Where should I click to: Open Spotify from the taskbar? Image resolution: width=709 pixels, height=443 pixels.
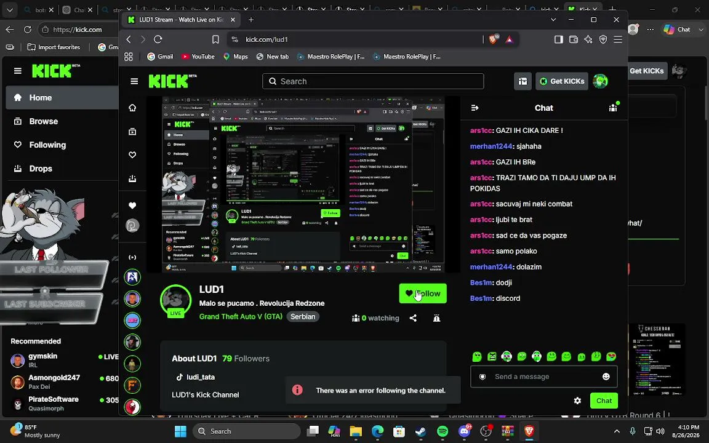443,431
